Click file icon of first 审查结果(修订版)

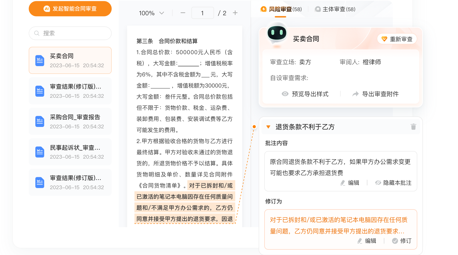[x=40, y=91]
